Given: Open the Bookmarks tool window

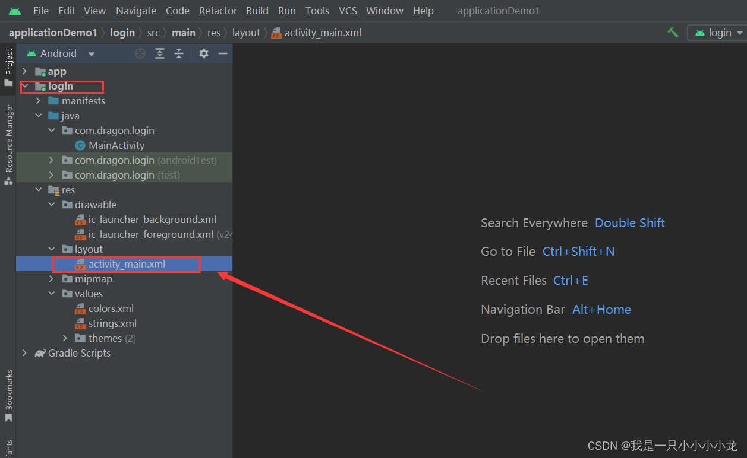Looking at the screenshot, I should (x=8, y=396).
